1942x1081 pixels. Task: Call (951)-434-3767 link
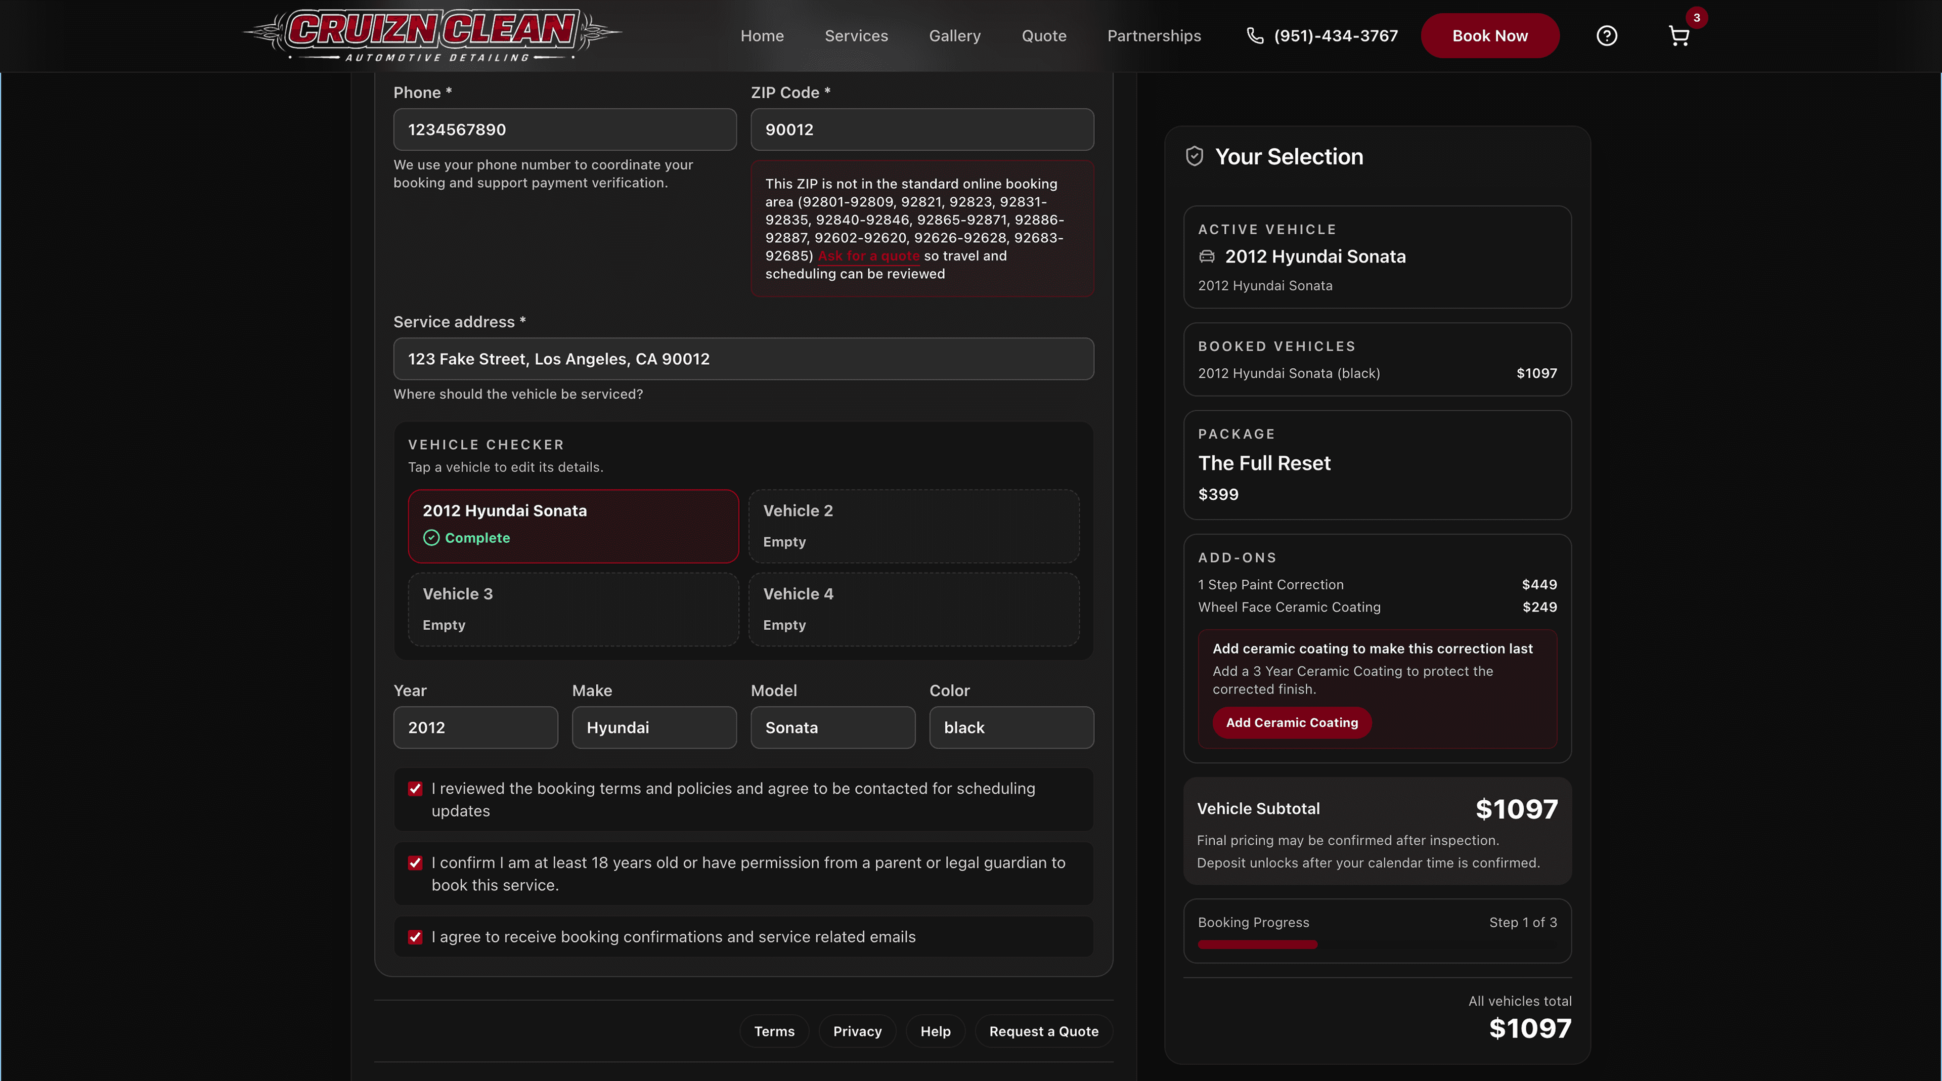point(1336,36)
